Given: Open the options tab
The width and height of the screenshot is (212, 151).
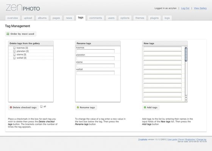Looking at the screenshot, I should click(x=125, y=18).
